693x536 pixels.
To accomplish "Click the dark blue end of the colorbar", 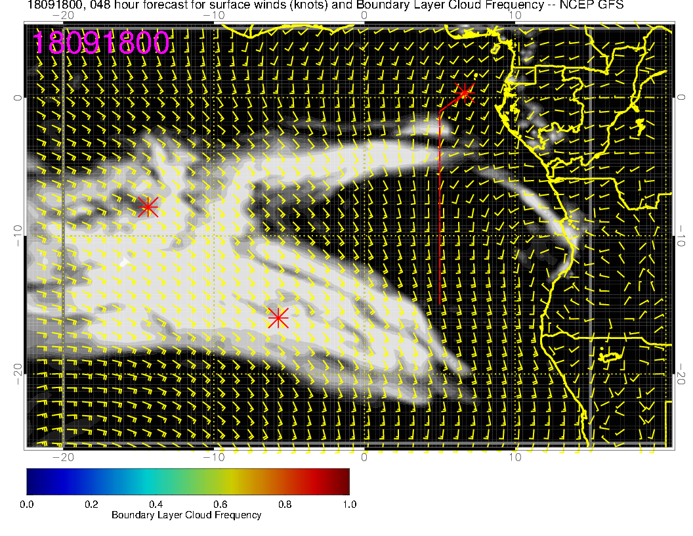I will click(33, 481).
